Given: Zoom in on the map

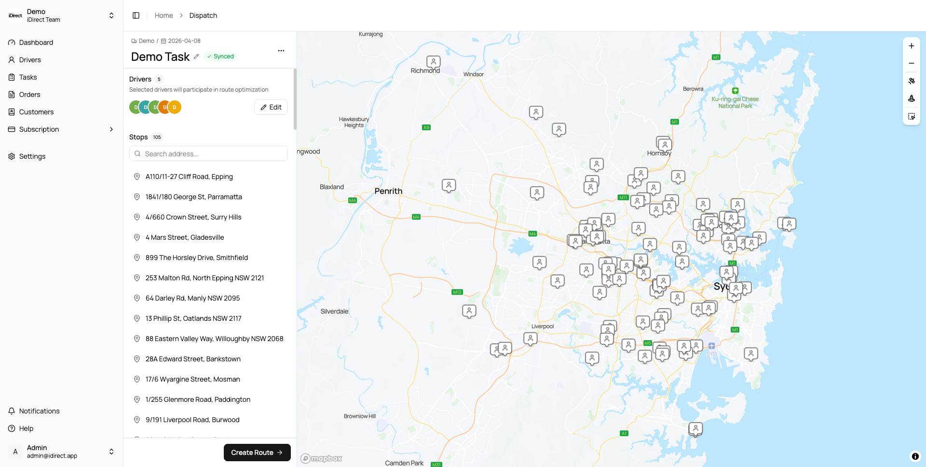Looking at the screenshot, I should click(x=911, y=46).
